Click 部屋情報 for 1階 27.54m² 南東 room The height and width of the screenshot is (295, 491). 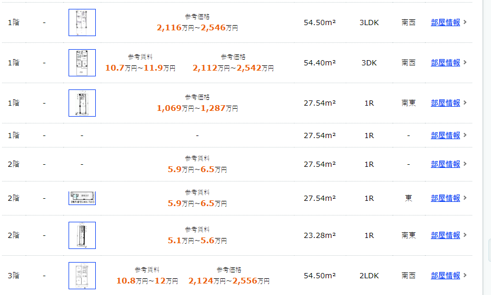[x=445, y=103]
